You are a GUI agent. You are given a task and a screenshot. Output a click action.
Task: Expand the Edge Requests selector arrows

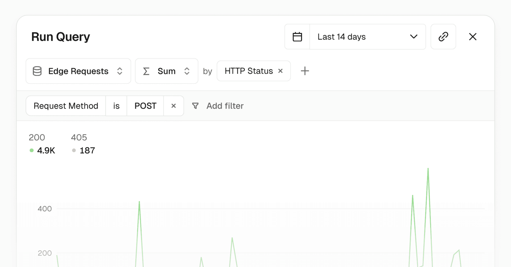pos(120,71)
